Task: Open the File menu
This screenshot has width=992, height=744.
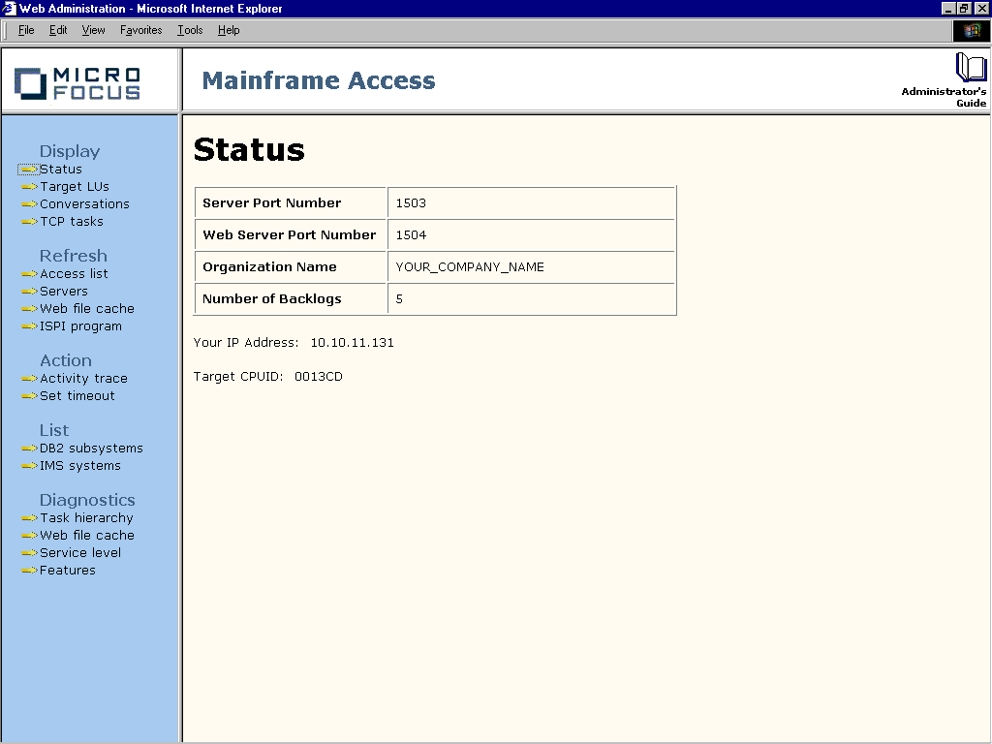Action: [x=26, y=30]
